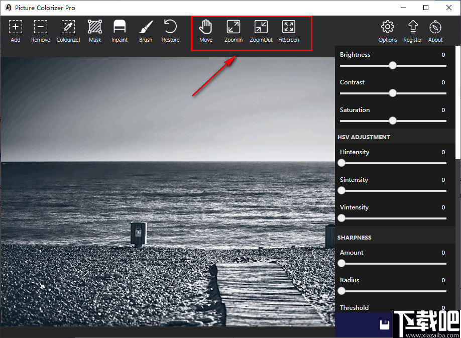Open the Register dialog
Screen dimensions: 461x338
click(x=412, y=30)
